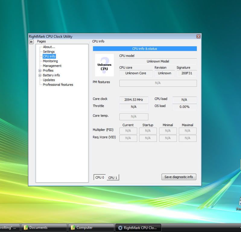
Task: Open Computer window from the taskbar
Action: (91, 228)
